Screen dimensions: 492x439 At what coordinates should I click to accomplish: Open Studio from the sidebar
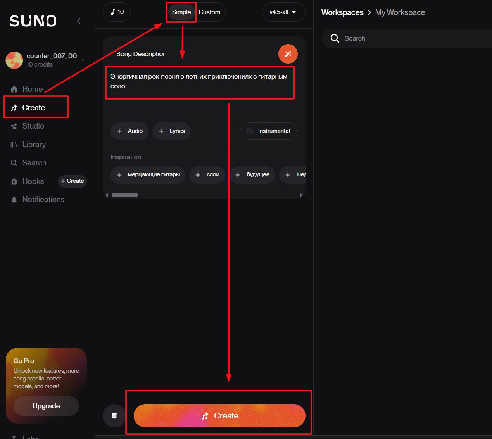[x=33, y=126]
